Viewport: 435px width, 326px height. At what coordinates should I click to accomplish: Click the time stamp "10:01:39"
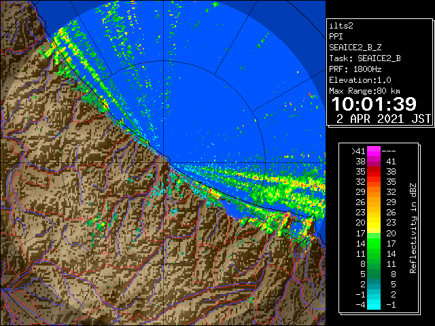[x=374, y=104]
